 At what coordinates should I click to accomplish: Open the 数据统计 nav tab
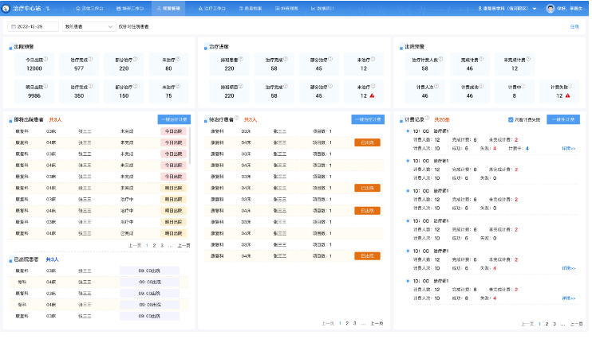322,8
